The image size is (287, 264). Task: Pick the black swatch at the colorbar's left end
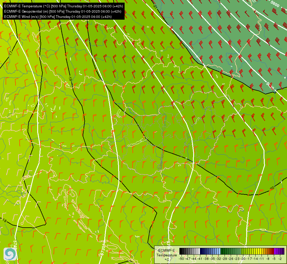(181, 251)
